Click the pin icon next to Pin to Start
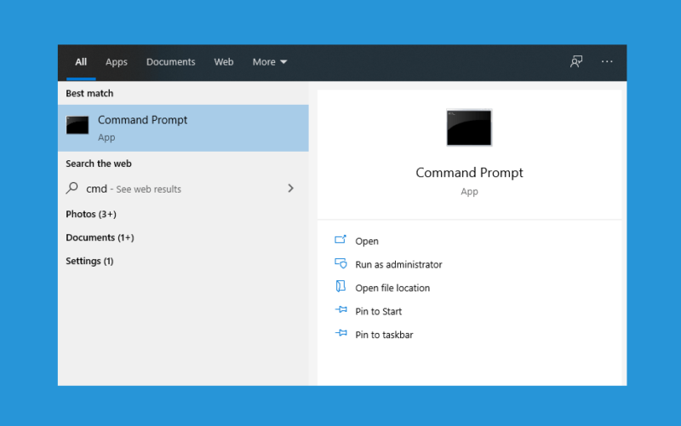The width and height of the screenshot is (681, 426). pos(341,309)
